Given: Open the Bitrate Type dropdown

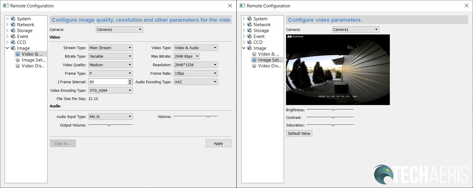Looking at the screenshot, I should tap(111, 56).
